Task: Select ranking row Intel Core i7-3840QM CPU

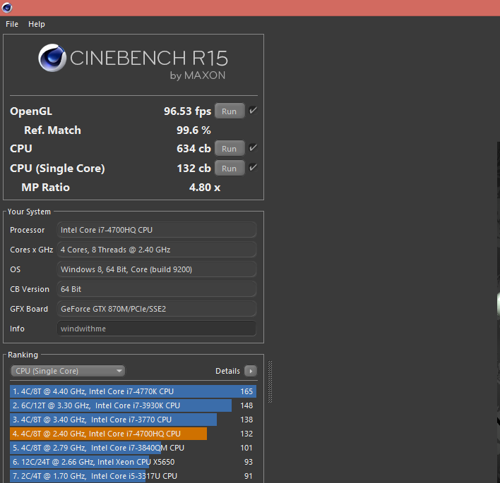Action: (x=133, y=448)
